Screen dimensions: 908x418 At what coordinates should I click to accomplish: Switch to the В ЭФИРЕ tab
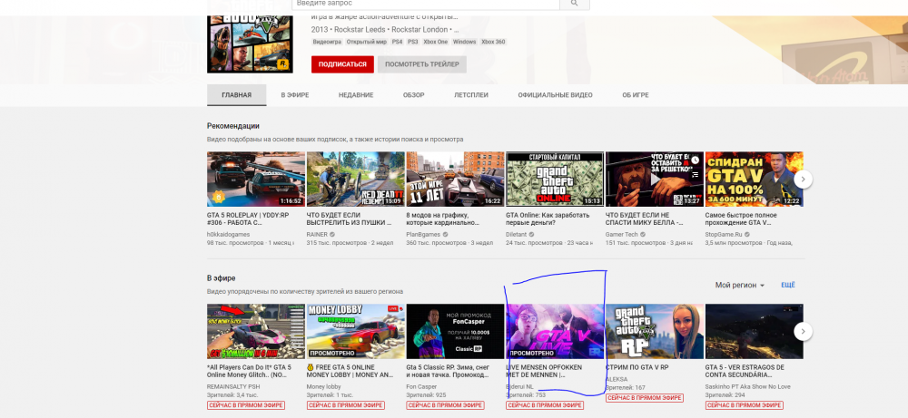click(x=296, y=95)
